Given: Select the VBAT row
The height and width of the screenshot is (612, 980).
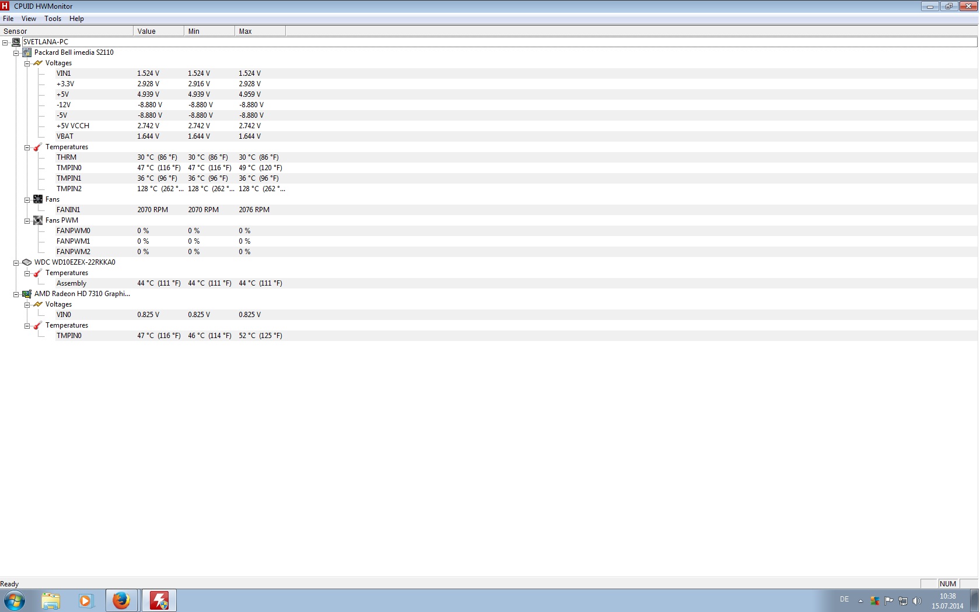Looking at the screenshot, I should point(516,136).
